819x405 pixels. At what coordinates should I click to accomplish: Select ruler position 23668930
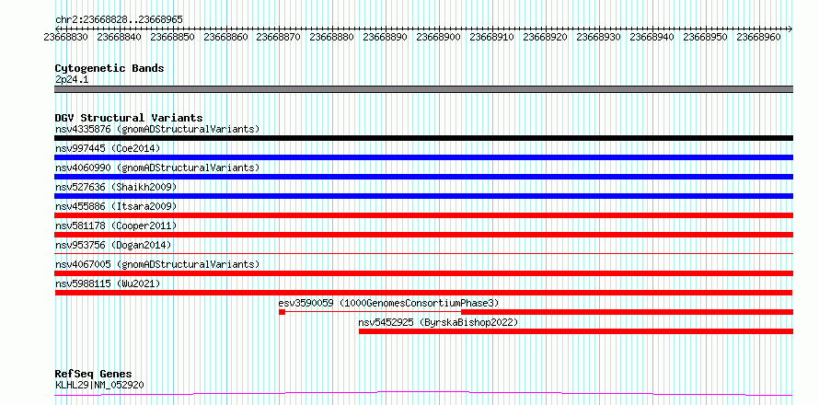tap(598, 37)
